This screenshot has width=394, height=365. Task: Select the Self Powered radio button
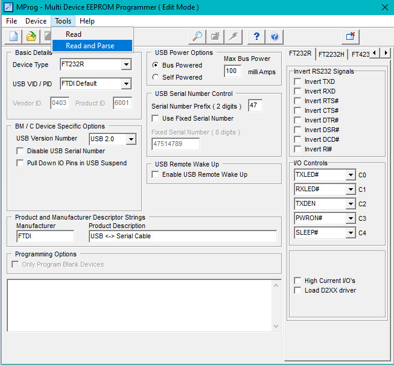[156, 77]
